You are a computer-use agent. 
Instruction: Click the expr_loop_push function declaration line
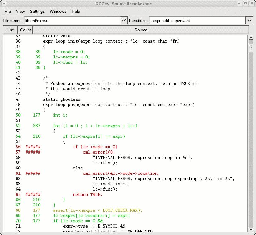(119, 105)
